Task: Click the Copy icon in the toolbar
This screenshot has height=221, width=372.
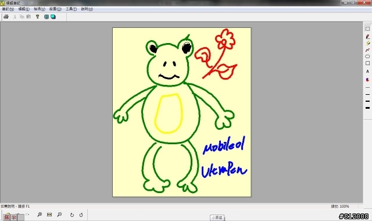Action: coord(22,17)
